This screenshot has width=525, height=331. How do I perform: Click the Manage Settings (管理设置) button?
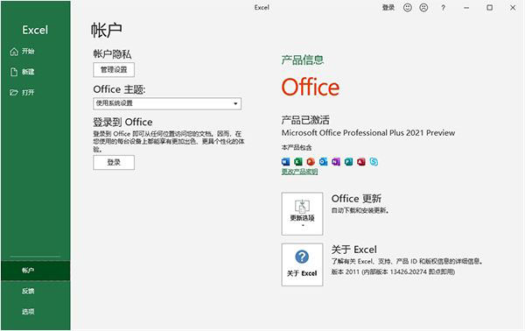(114, 70)
